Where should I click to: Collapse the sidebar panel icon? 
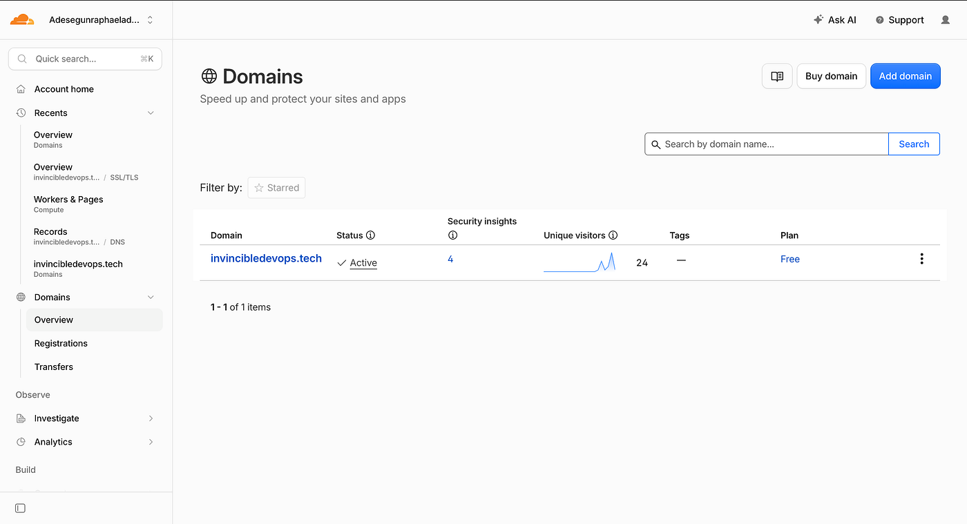tap(20, 508)
